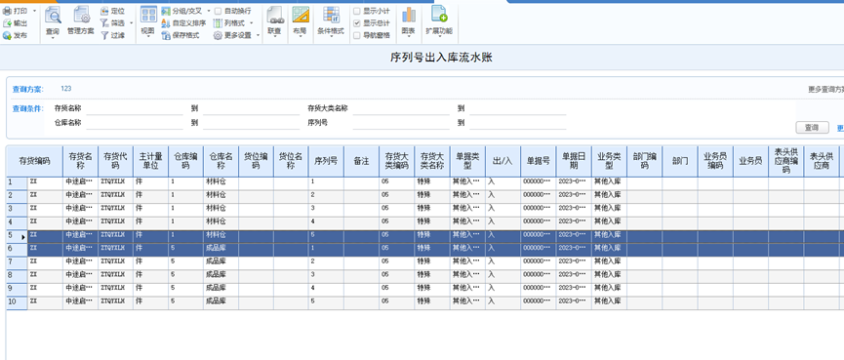Click the 查询方案 label link
Image resolution: width=844 pixels, height=360 pixels.
tap(28, 90)
